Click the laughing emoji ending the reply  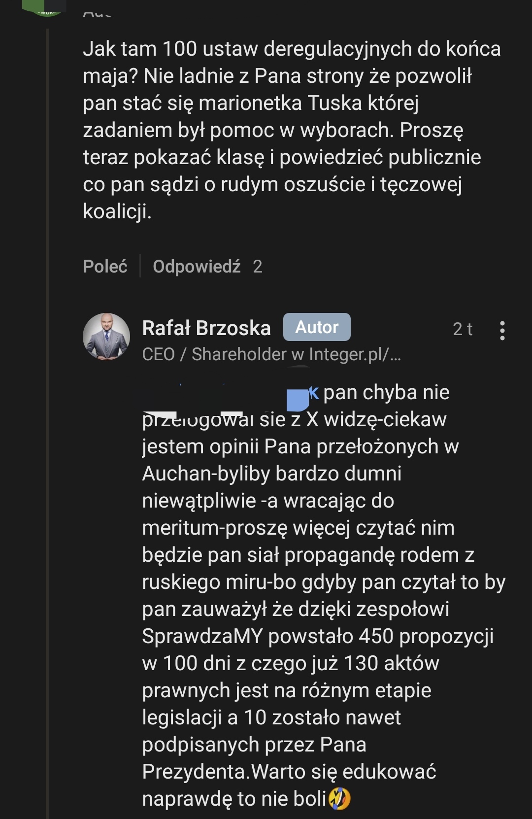tap(339, 798)
